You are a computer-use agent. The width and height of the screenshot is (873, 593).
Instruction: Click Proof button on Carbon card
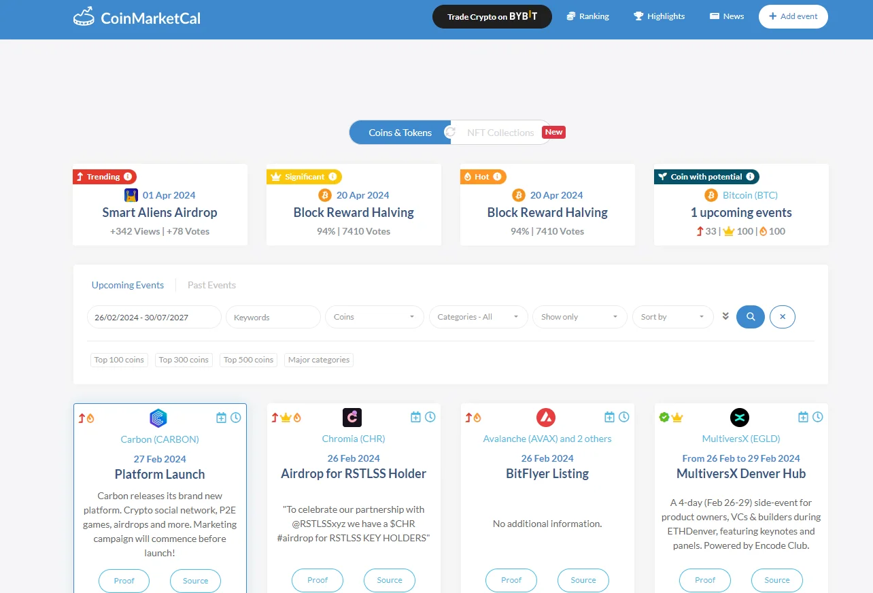124,581
